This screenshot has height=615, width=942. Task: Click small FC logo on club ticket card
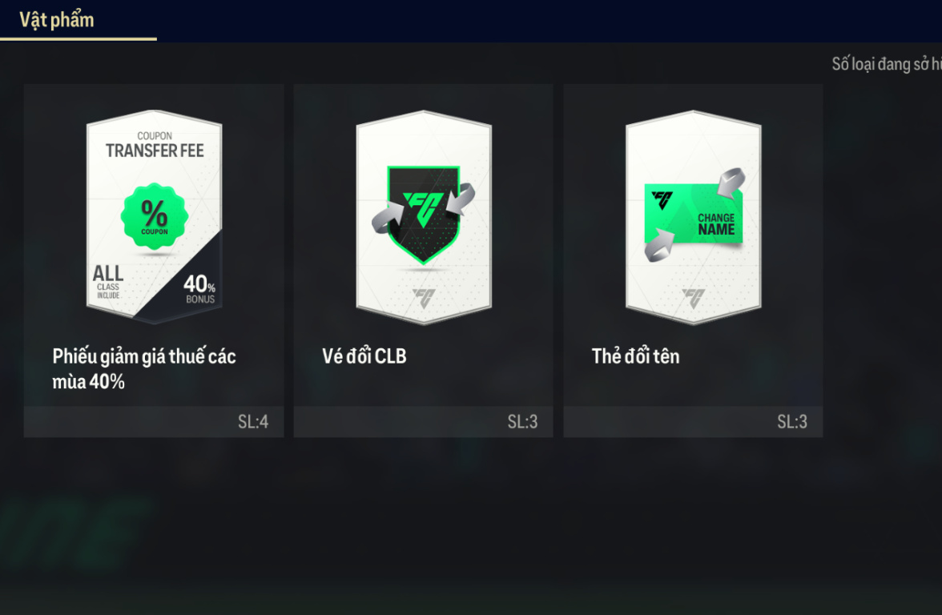425,297
